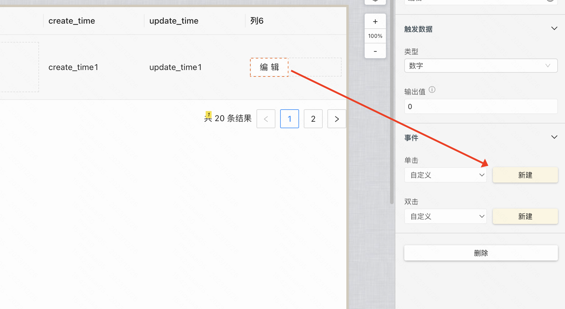Viewport: 565px width, 309px height.
Task: Click the create_time column header
Action: [x=72, y=21]
